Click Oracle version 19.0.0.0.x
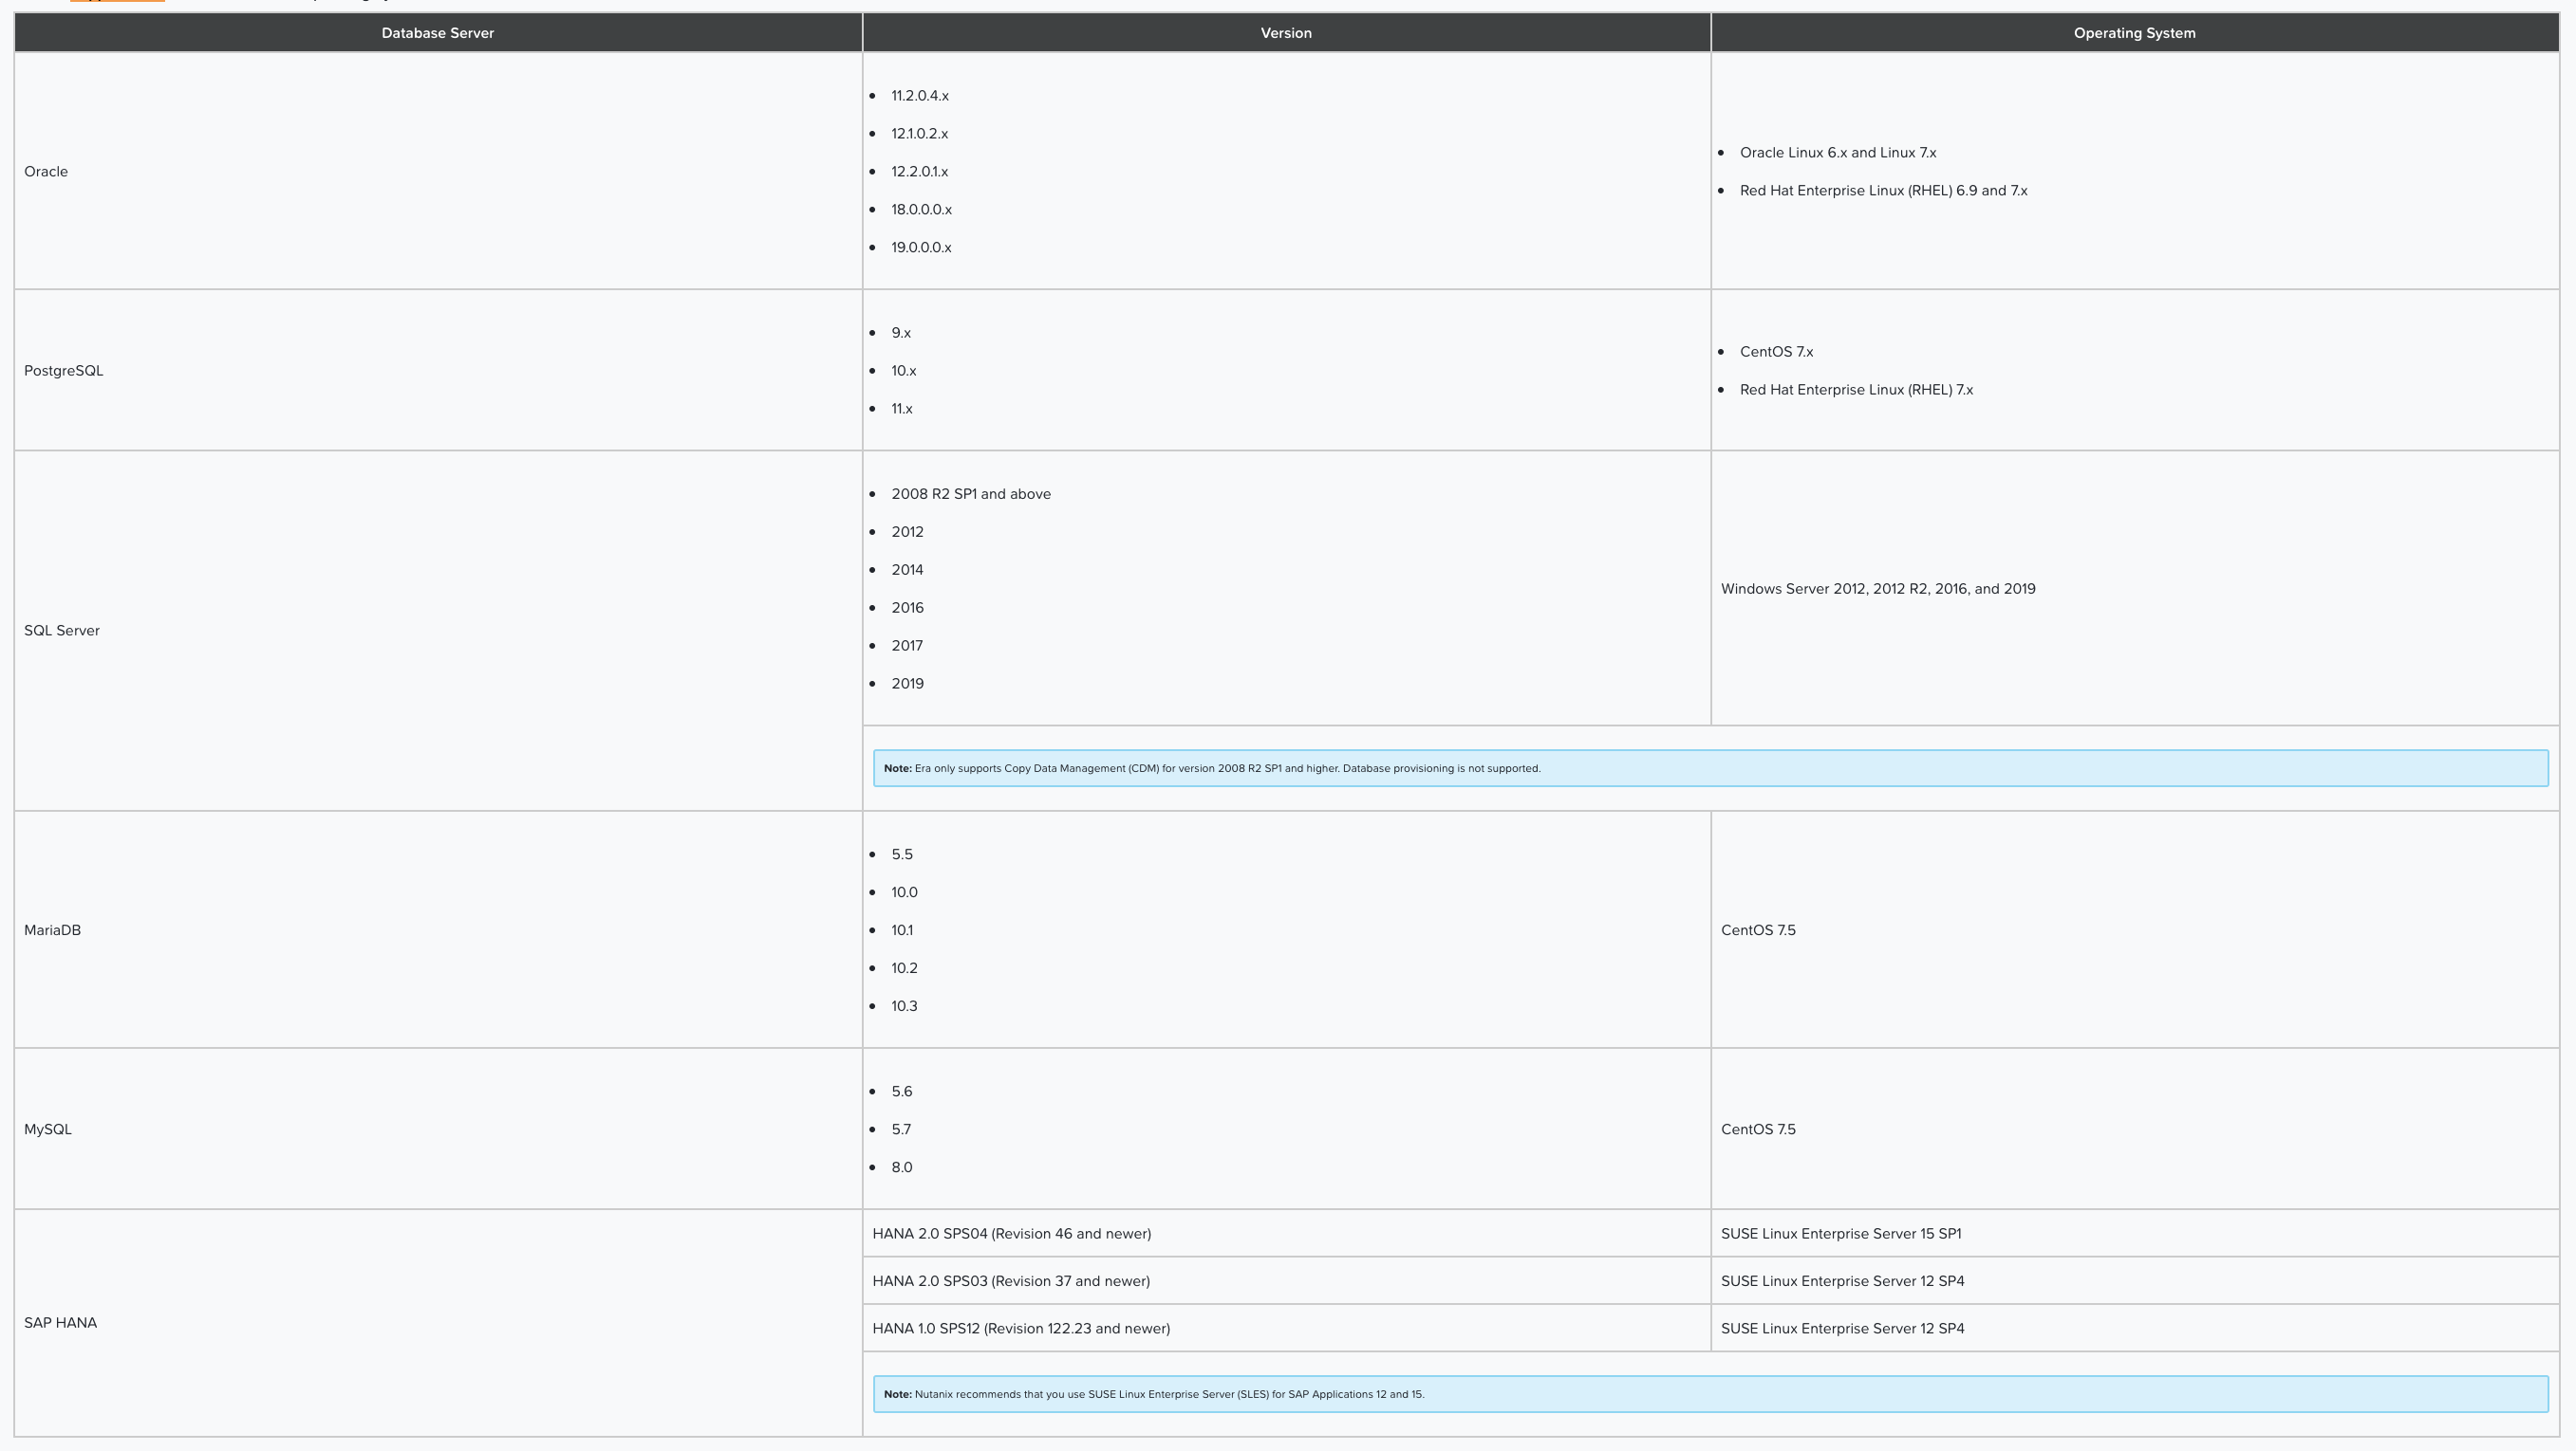The image size is (2576, 1451). (x=921, y=248)
